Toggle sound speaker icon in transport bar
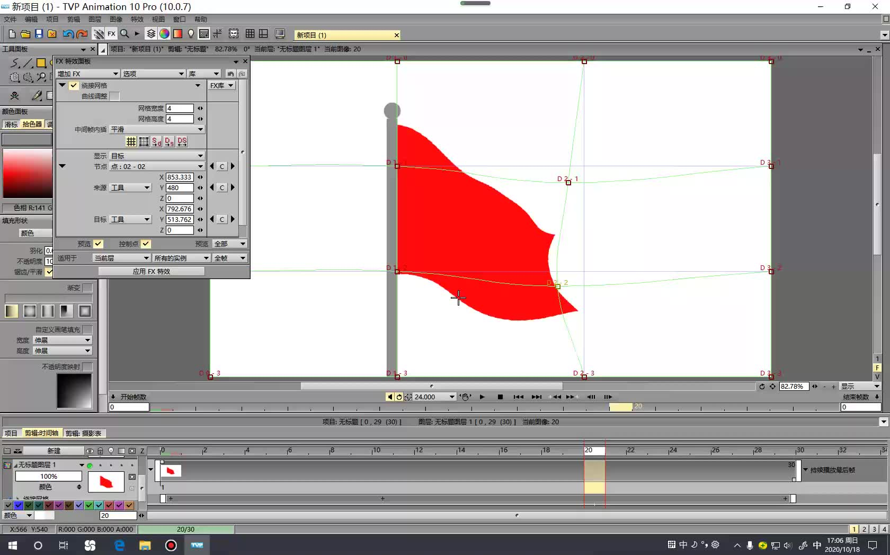The width and height of the screenshot is (890, 555). coord(390,397)
